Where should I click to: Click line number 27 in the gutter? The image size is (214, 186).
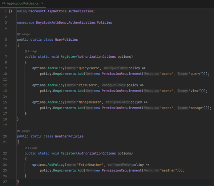pyautogui.click(x=5, y=182)
